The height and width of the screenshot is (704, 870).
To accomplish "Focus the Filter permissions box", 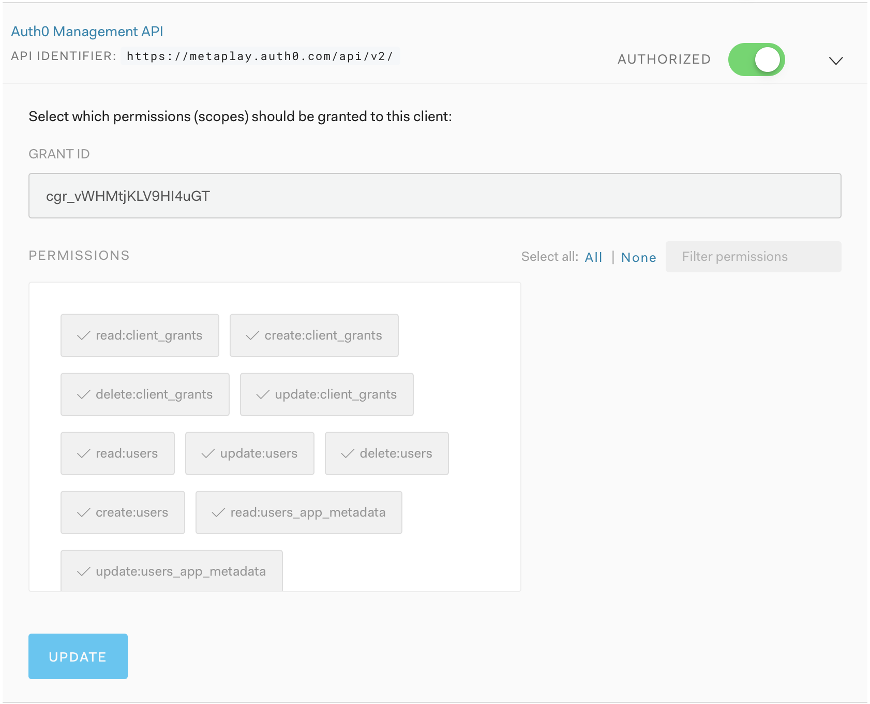I will [x=753, y=257].
